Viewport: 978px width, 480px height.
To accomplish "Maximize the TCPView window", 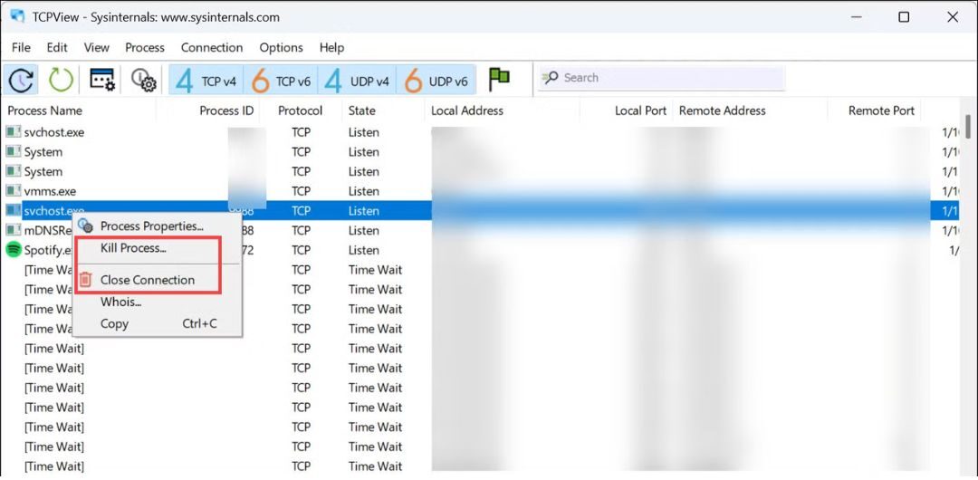I will [903, 17].
